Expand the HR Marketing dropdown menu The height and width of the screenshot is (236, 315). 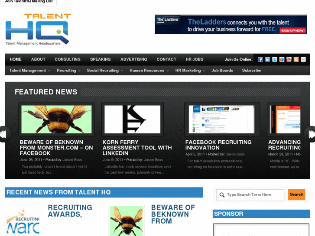(x=190, y=71)
